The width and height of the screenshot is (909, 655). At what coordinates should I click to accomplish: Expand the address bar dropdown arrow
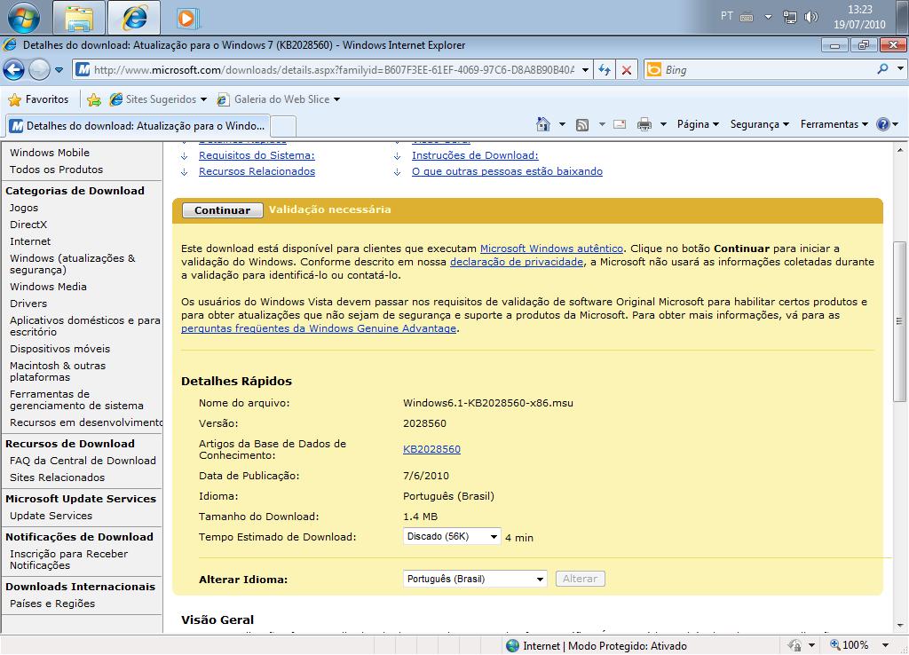coord(585,70)
